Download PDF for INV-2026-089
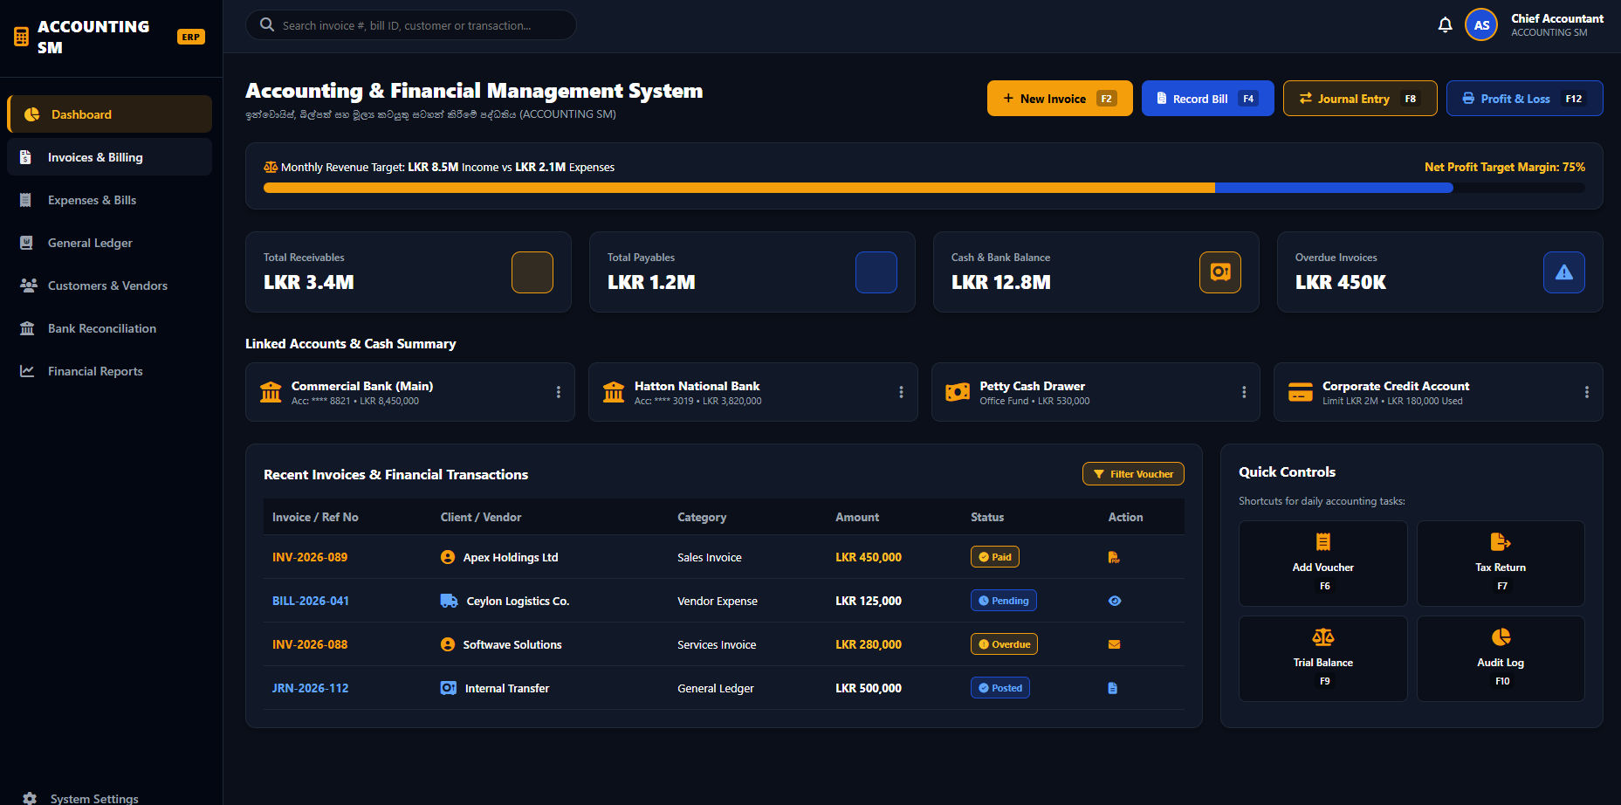The width and height of the screenshot is (1621, 805). [1114, 557]
